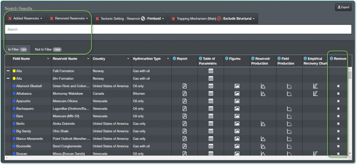Open the Hydrocarbon Type column dropdown
The image size is (357, 165).
[x=168, y=59]
